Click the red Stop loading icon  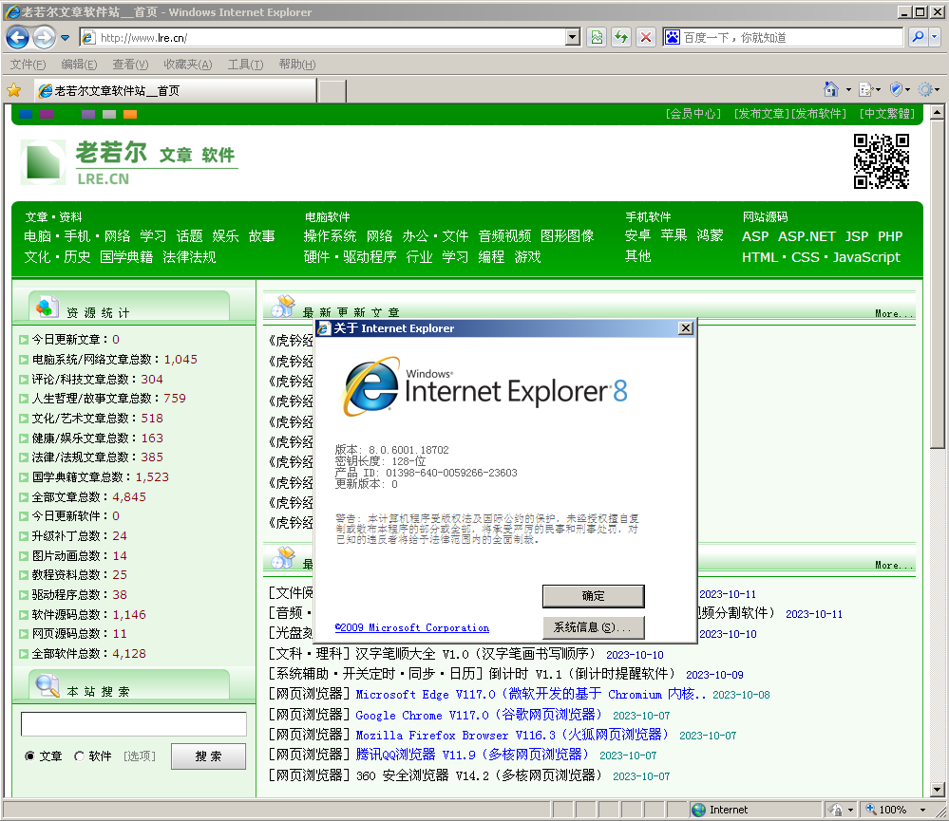(x=646, y=37)
